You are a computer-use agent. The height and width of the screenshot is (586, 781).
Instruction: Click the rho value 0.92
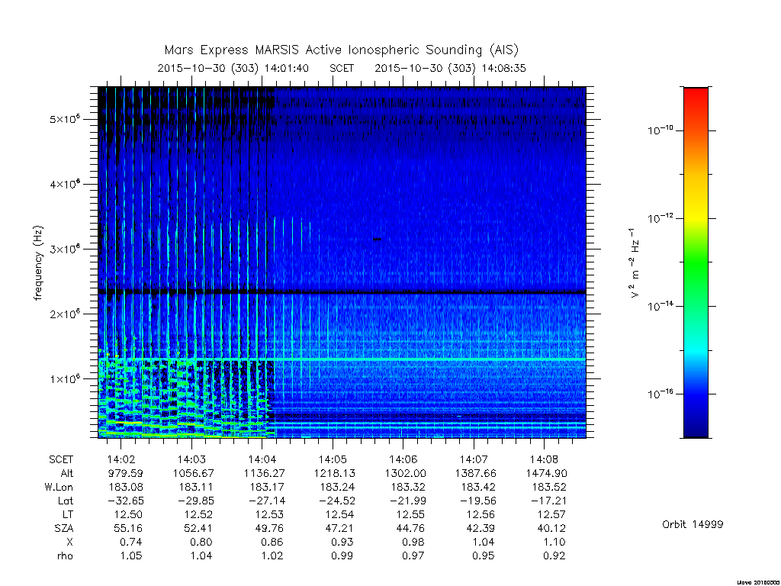click(554, 555)
